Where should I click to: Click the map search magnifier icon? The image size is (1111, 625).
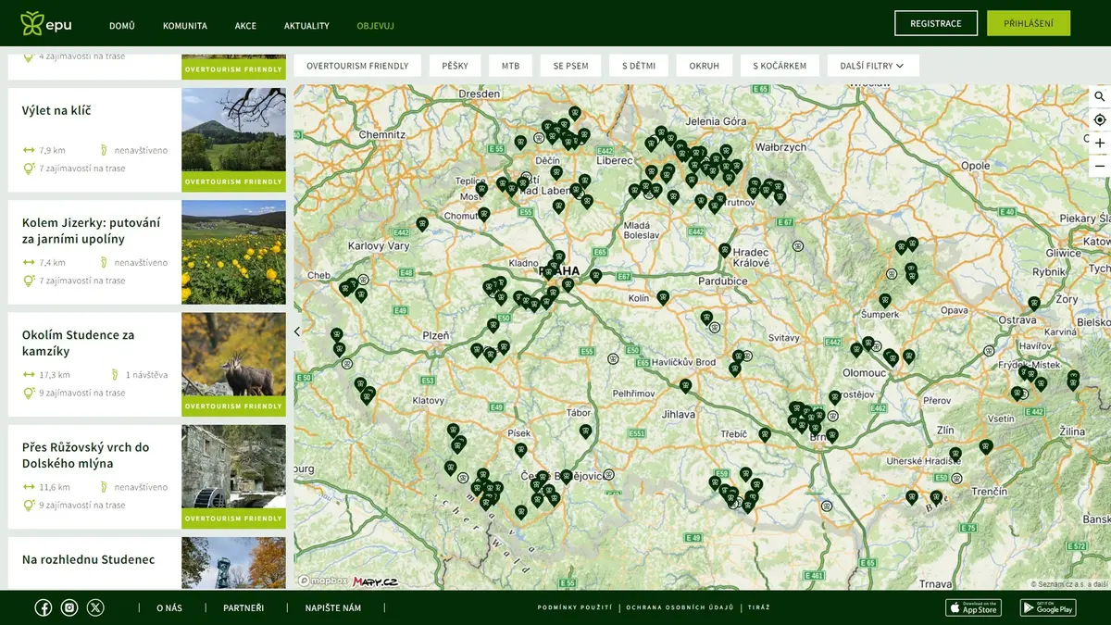[x=1100, y=96]
